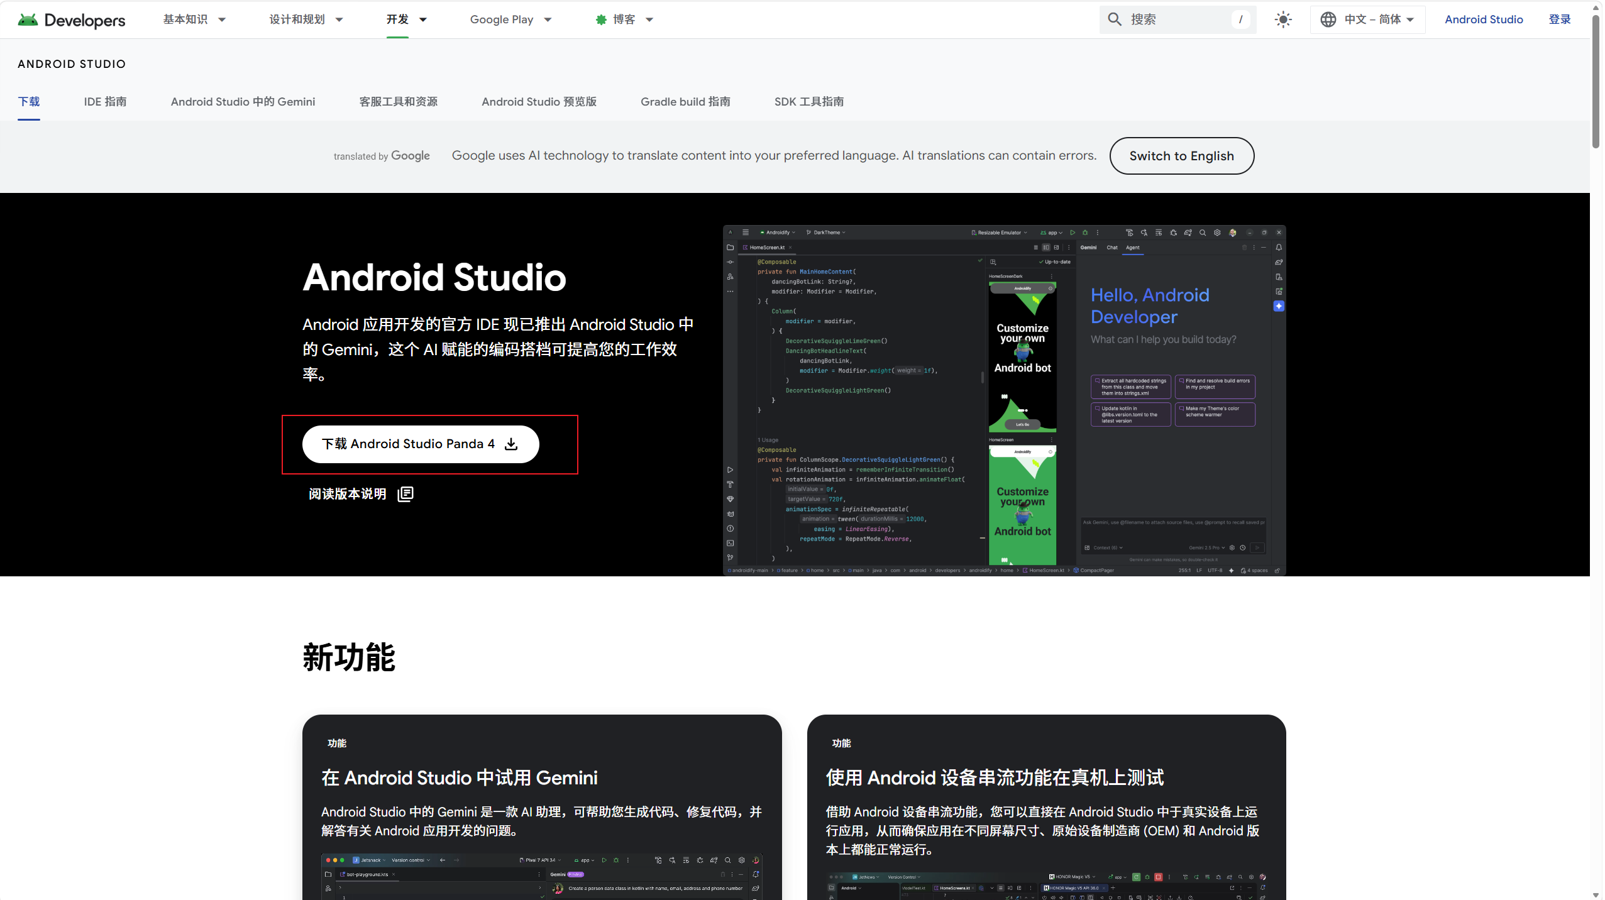Switch to the IDE 指南 tab
The height and width of the screenshot is (900, 1605).
105,102
